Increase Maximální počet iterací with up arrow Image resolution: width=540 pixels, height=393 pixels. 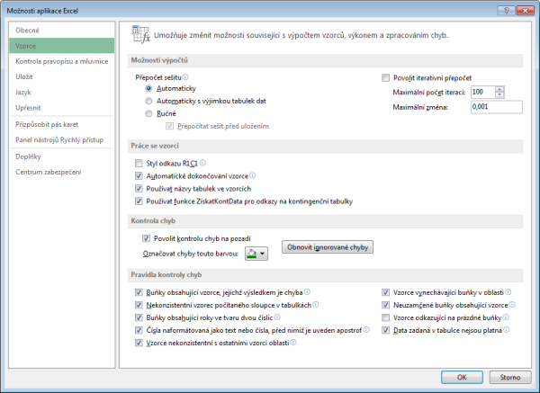click(x=499, y=89)
